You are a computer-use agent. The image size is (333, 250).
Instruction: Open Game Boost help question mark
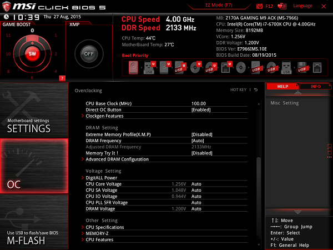tap(62, 78)
